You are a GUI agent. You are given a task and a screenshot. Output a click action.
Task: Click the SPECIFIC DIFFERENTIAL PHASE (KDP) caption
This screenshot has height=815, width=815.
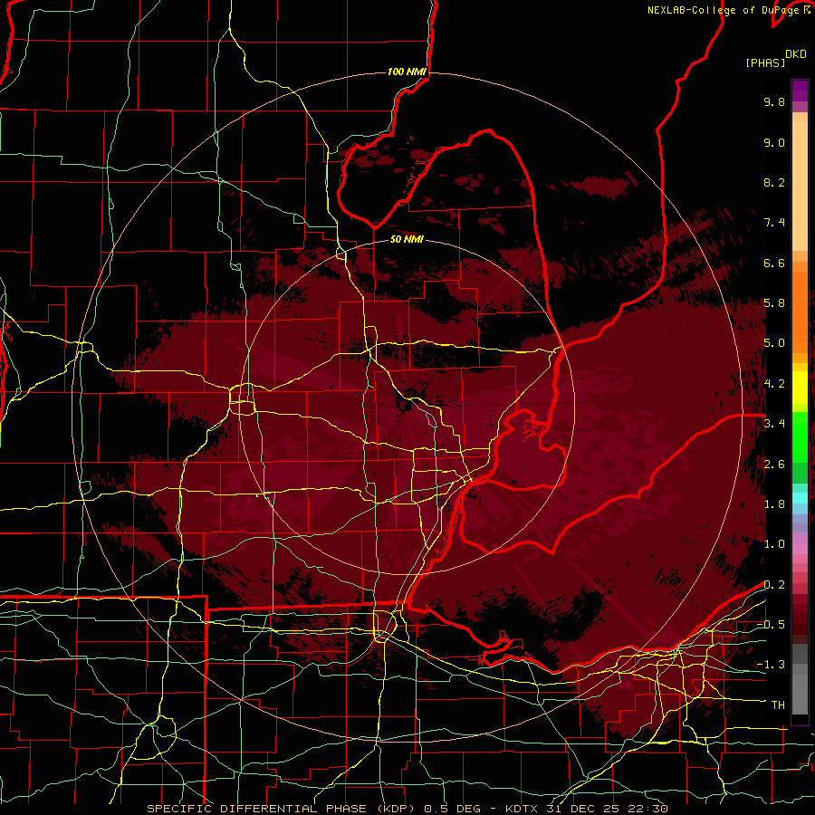[x=283, y=809]
